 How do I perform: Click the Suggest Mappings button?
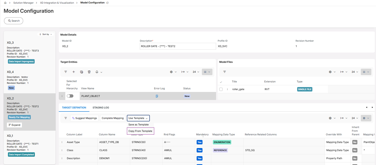(x=84, y=118)
